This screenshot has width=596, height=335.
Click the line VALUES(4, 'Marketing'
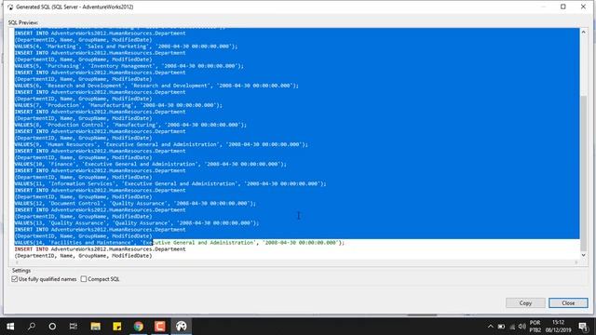click(x=127, y=47)
